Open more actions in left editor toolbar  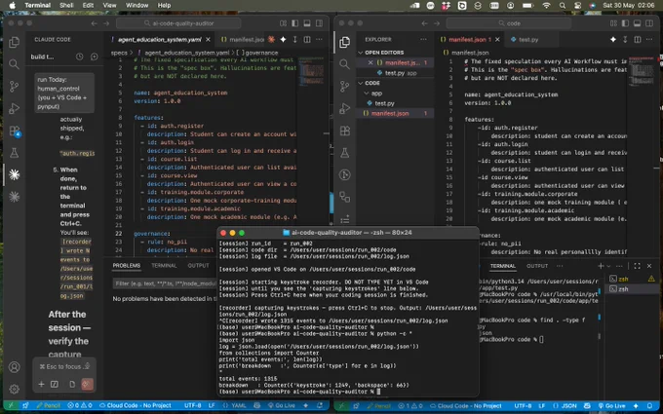319,39
